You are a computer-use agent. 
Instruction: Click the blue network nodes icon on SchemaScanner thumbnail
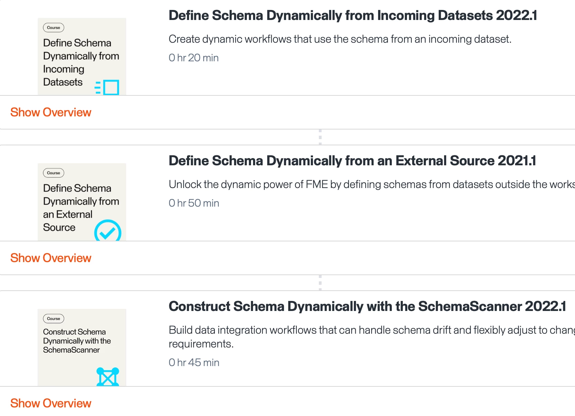108,377
